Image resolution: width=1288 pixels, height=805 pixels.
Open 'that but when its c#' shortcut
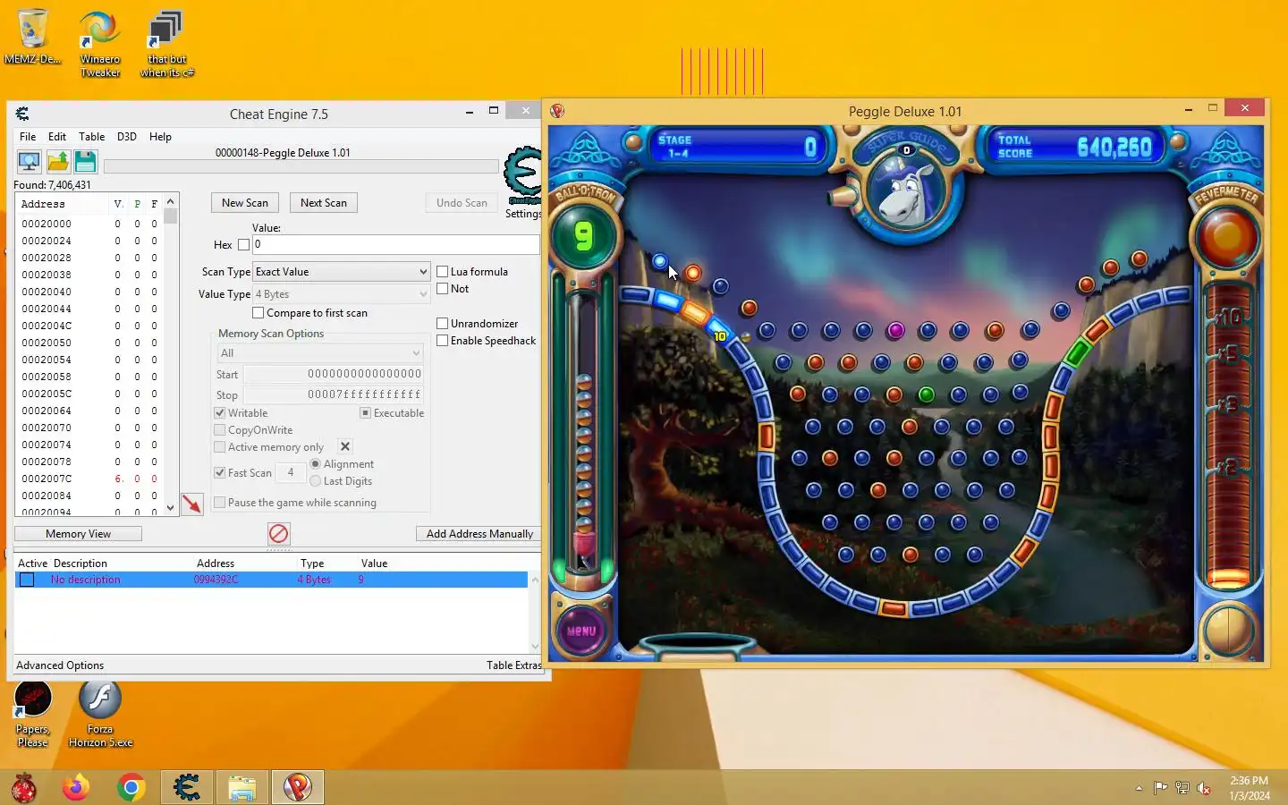(166, 44)
